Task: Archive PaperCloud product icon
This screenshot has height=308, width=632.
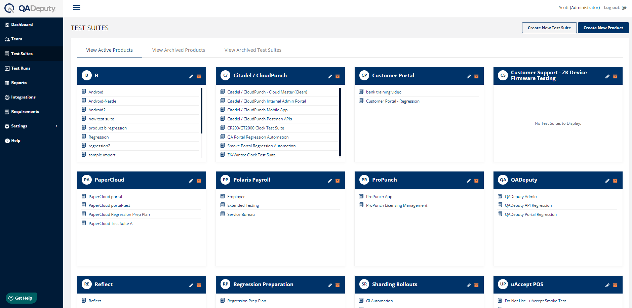Action: pos(199,181)
